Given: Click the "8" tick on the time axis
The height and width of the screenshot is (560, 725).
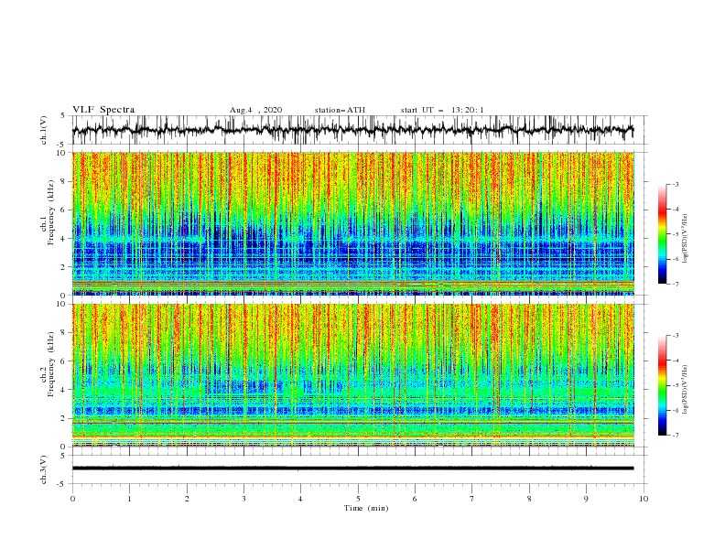Looking at the screenshot, I should coord(529,499).
